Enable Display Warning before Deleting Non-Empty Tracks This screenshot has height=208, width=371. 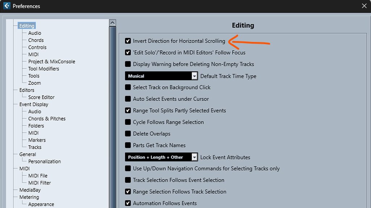[x=128, y=64]
